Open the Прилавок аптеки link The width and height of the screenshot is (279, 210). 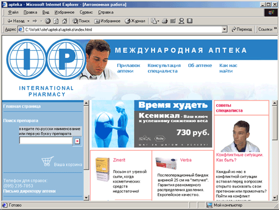point(128,68)
